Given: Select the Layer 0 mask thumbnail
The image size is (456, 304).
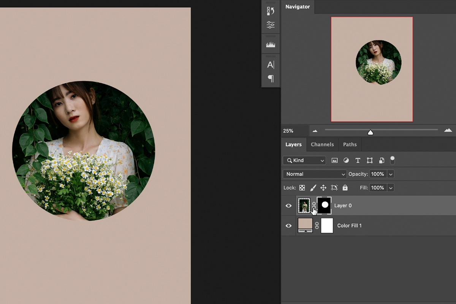Looking at the screenshot, I should click(x=325, y=205).
